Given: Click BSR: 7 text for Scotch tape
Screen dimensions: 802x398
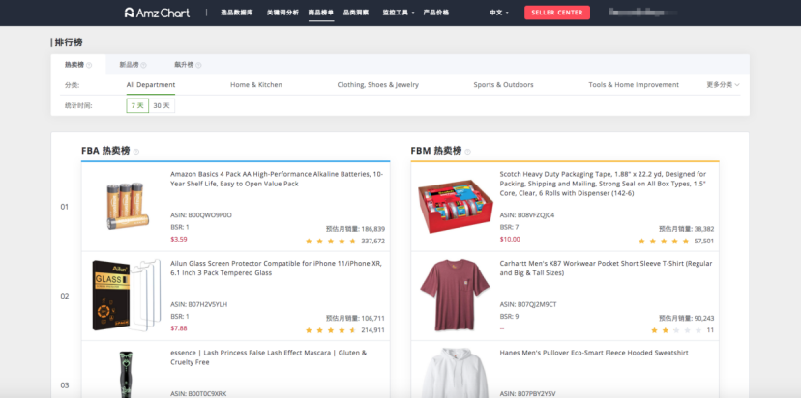Looking at the screenshot, I should [x=509, y=227].
